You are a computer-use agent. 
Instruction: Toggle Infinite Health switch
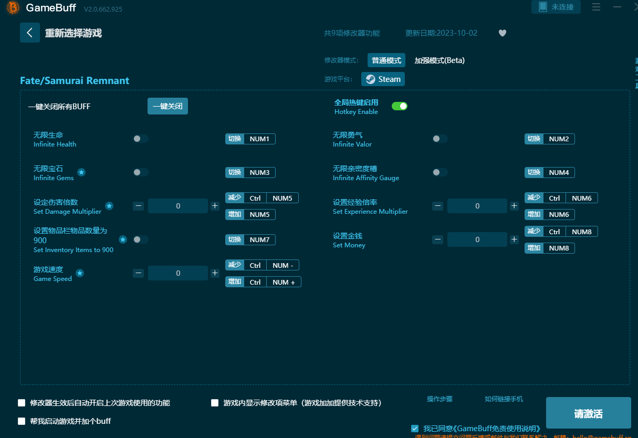pos(141,139)
